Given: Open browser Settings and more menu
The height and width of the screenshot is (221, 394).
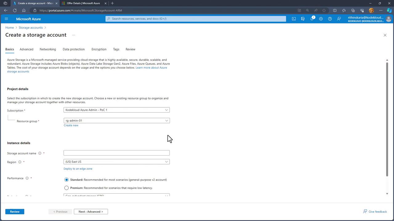Looking at the screenshot, I should tap(381, 10).
